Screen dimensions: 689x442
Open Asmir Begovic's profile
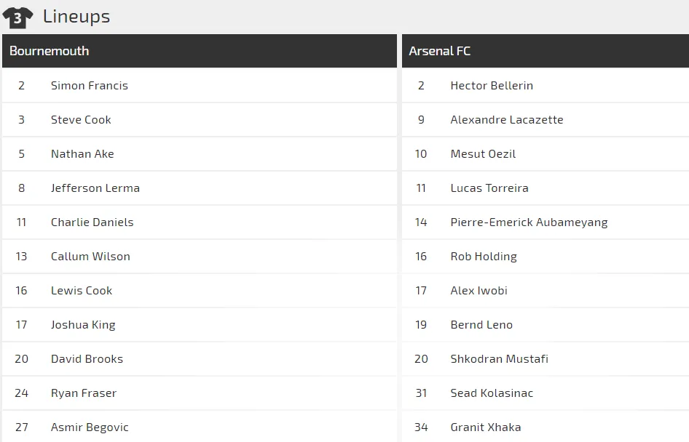pyautogui.click(x=90, y=427)
